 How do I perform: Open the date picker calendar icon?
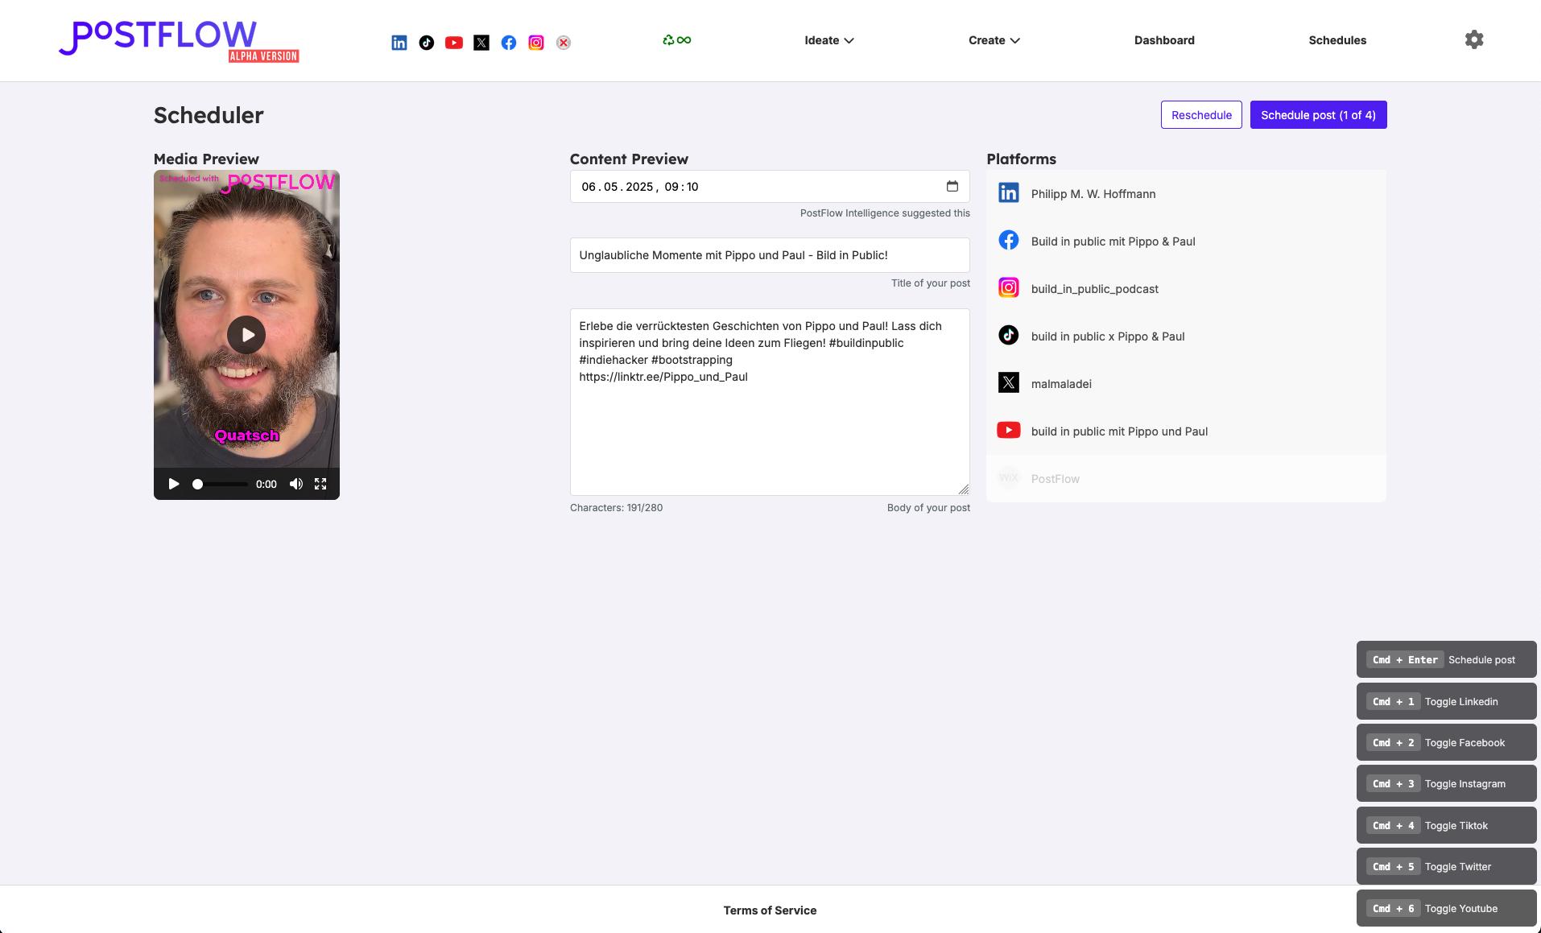[952, 187]
